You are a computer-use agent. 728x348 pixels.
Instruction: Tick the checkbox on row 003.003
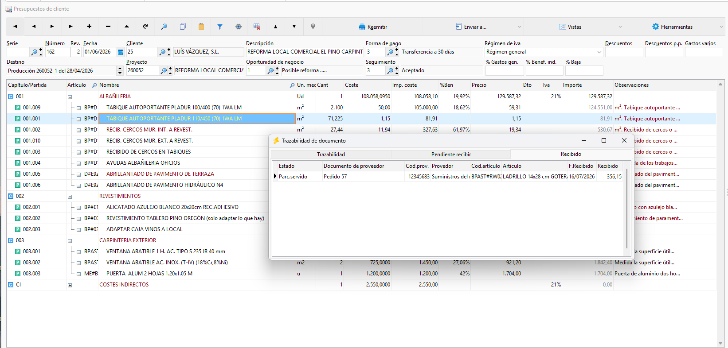78,274
